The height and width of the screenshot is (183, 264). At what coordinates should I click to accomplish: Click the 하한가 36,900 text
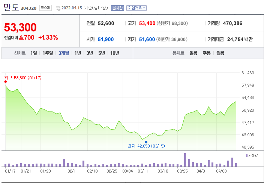[172, 40]
